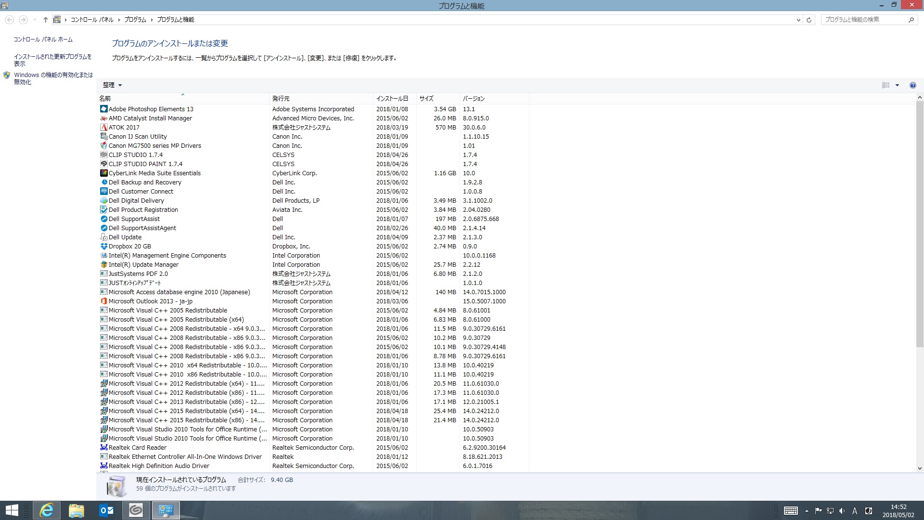The height and width of the screenshot is (520, 924).
Task: Expand the view options dropdown arrow
Action: pos(897,85)
